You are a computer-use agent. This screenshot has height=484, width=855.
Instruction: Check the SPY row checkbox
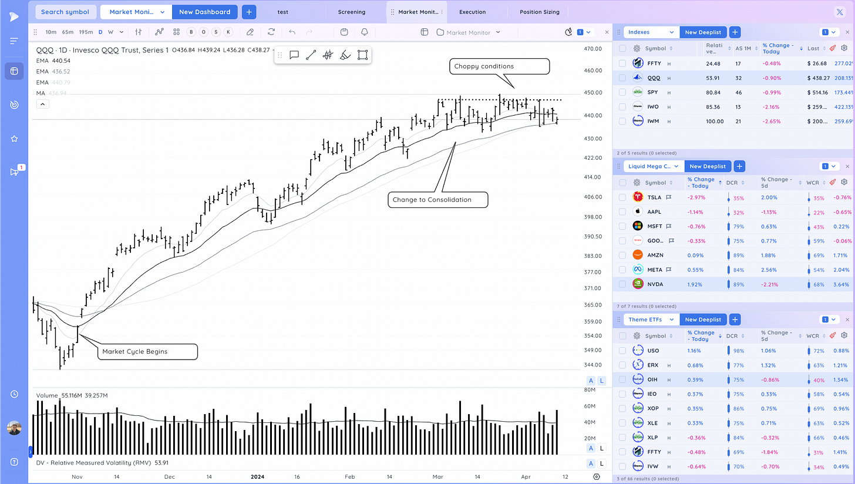coord(622,92)
